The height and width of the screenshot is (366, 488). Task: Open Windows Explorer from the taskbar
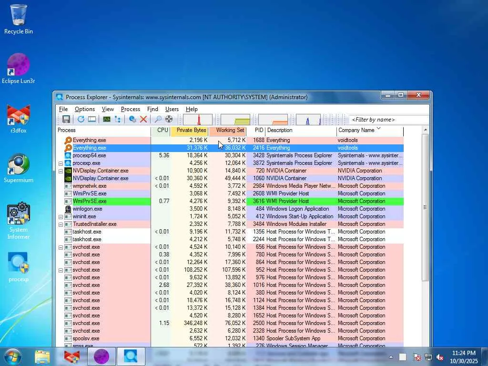[42, 356]
